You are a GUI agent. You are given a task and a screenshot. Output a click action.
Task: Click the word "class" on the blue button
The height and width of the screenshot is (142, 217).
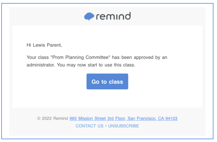click(x=116, y=82)
